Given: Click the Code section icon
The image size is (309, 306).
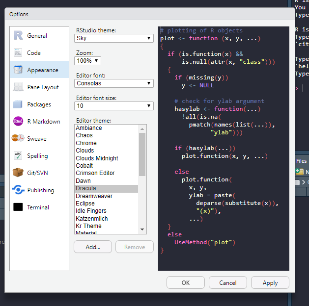Looking at the screenshot, I should [x=18, y=52].
